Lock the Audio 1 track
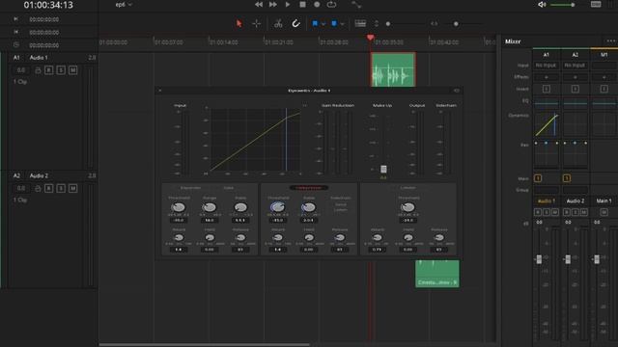The width and height of the screenshot is (618, 347). pyautogui.click(x=38, y=70)
